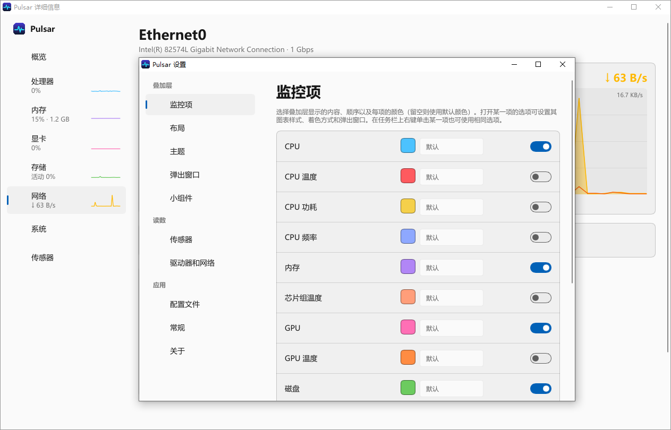
Task: Open the blue CPU color swatch
Action: click(408, 146)
